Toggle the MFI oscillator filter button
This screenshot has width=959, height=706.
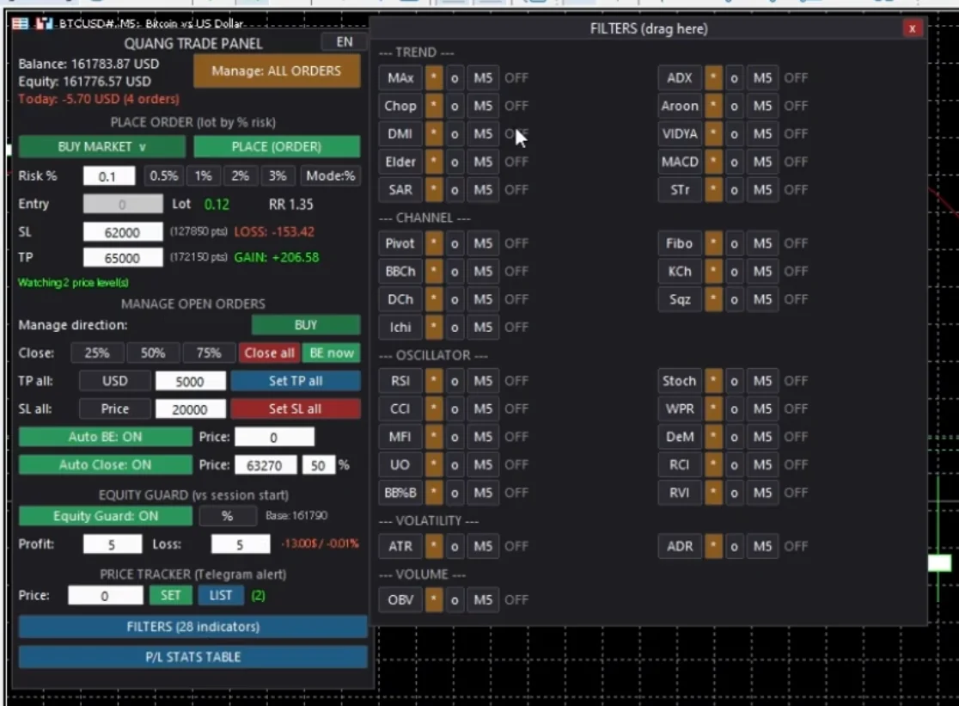point(400,437)
